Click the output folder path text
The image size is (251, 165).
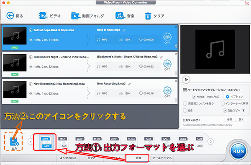(207, 125)
